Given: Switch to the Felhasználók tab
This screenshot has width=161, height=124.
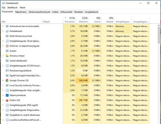Looking at the screenshot, I should [66, 12].
